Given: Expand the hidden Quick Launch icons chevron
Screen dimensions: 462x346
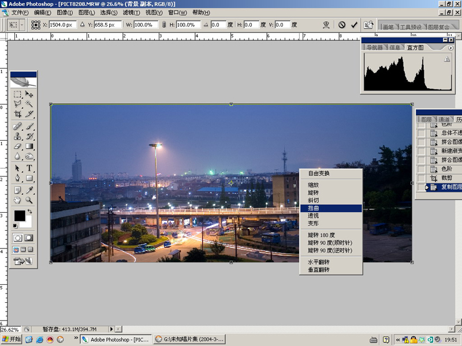Looking at the screenshot, I should coord(76,338).
